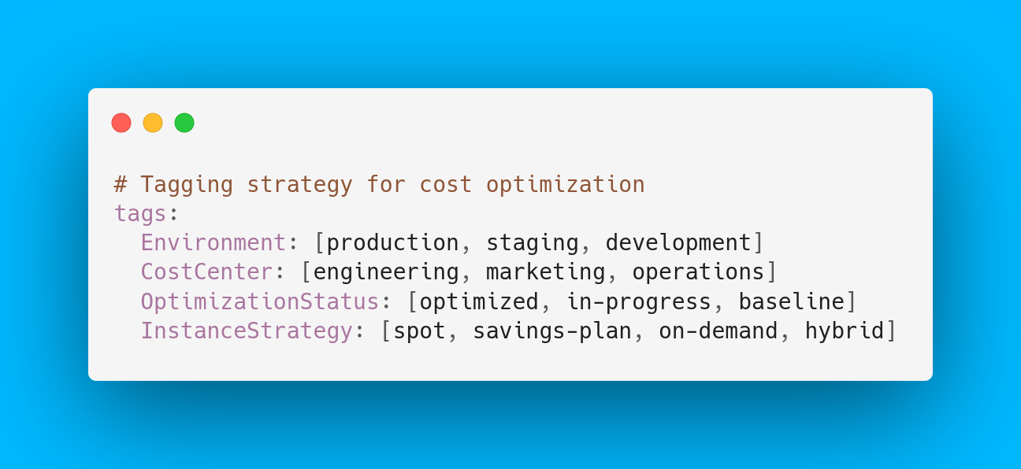Click the 'operations' value
The image size is (1021, 469).
(699, 272)
